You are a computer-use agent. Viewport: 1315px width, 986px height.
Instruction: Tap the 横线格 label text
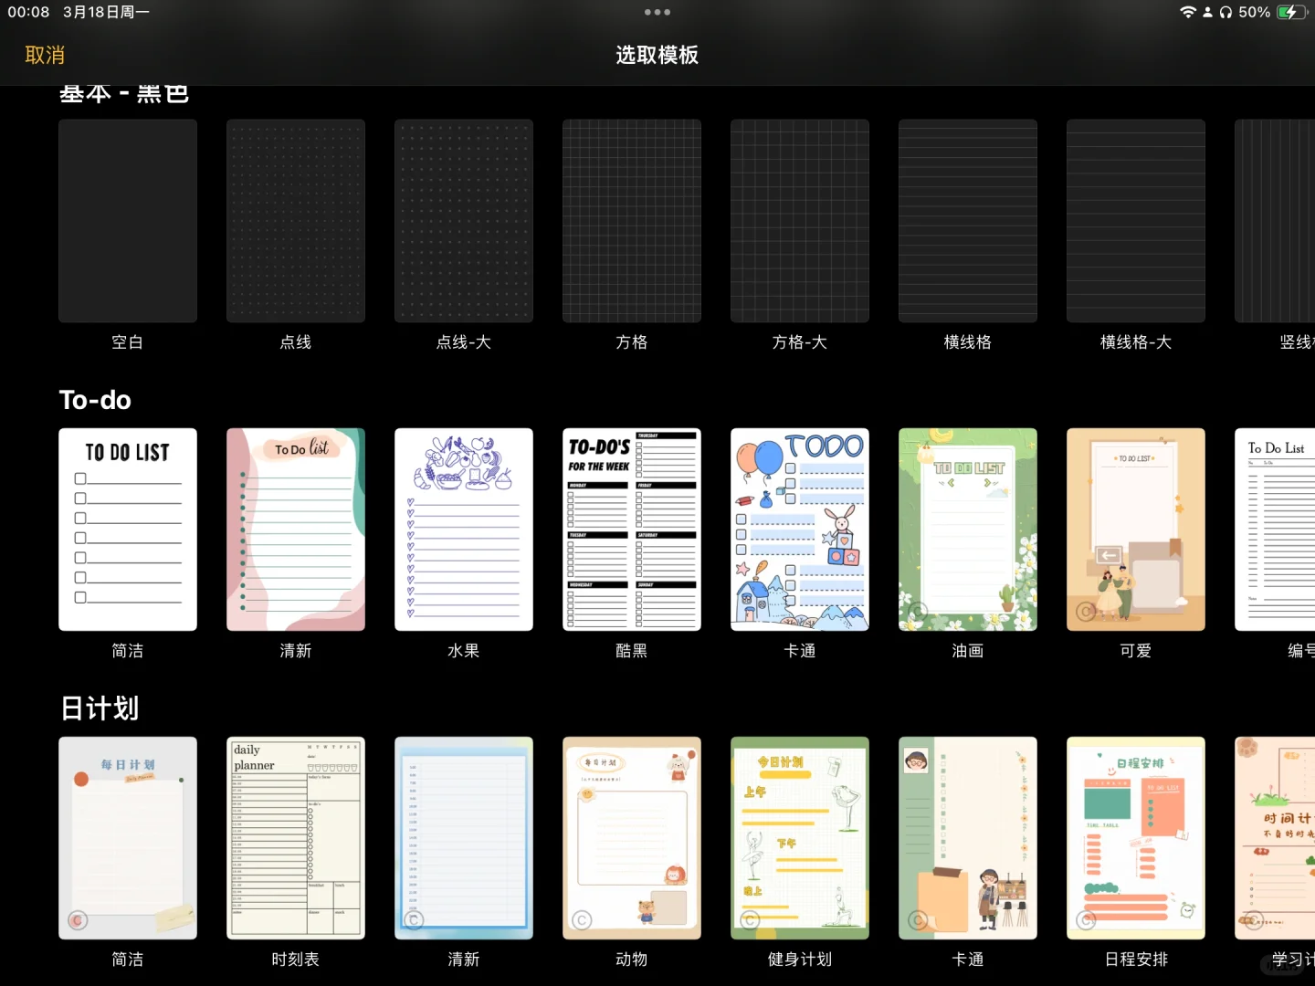pos(968,342)
